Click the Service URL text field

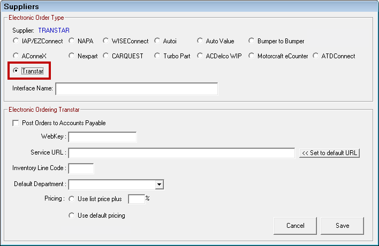[x=181, y=153]
